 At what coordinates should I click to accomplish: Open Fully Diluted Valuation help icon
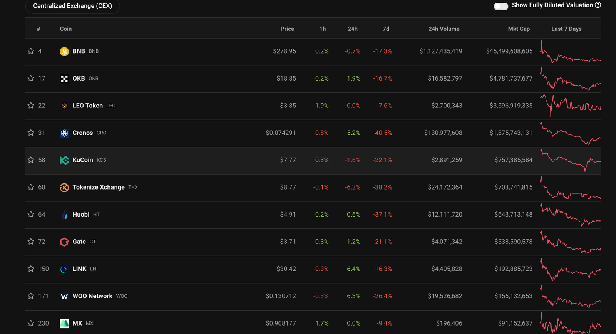click(598, 5)
